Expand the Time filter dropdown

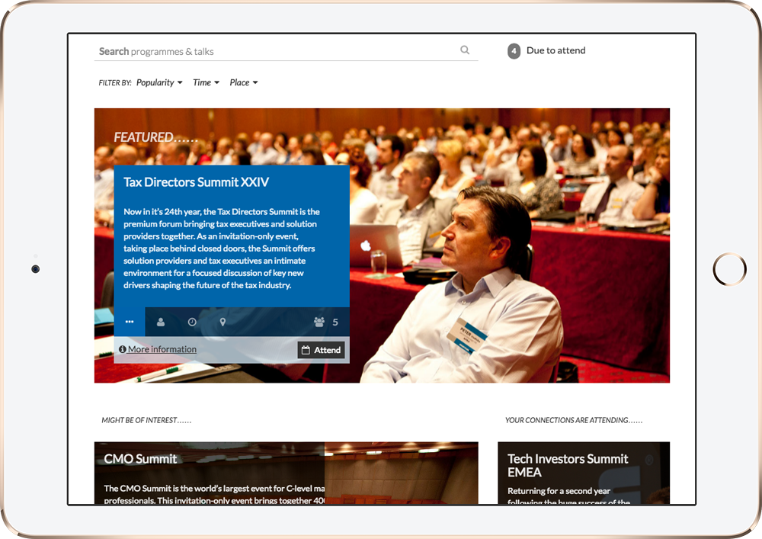coord(206,83)
